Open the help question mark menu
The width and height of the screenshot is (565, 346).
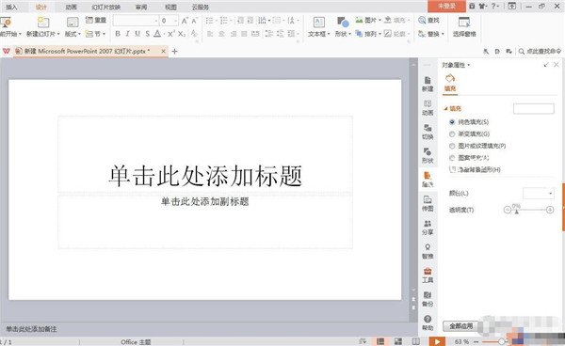tap(495, 7)
